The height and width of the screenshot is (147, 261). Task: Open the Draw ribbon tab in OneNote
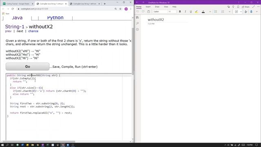[x=157, y=7]
